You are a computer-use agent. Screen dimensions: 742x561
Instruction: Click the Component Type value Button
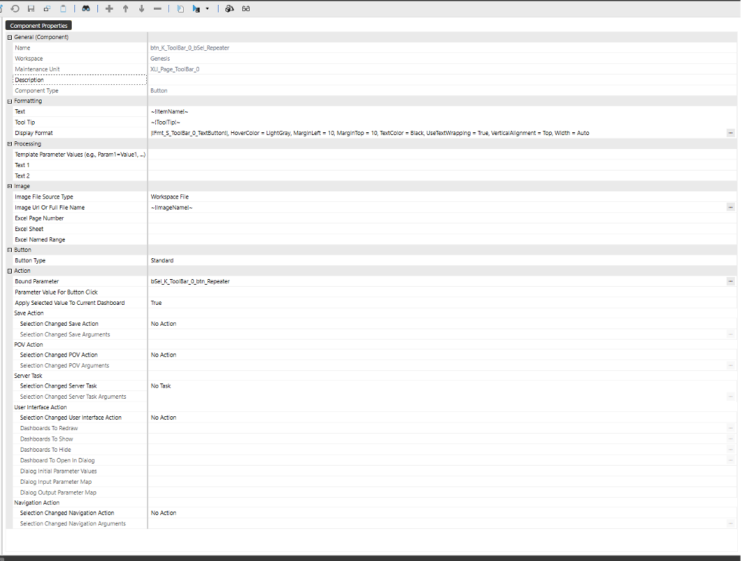coord(159,90)
